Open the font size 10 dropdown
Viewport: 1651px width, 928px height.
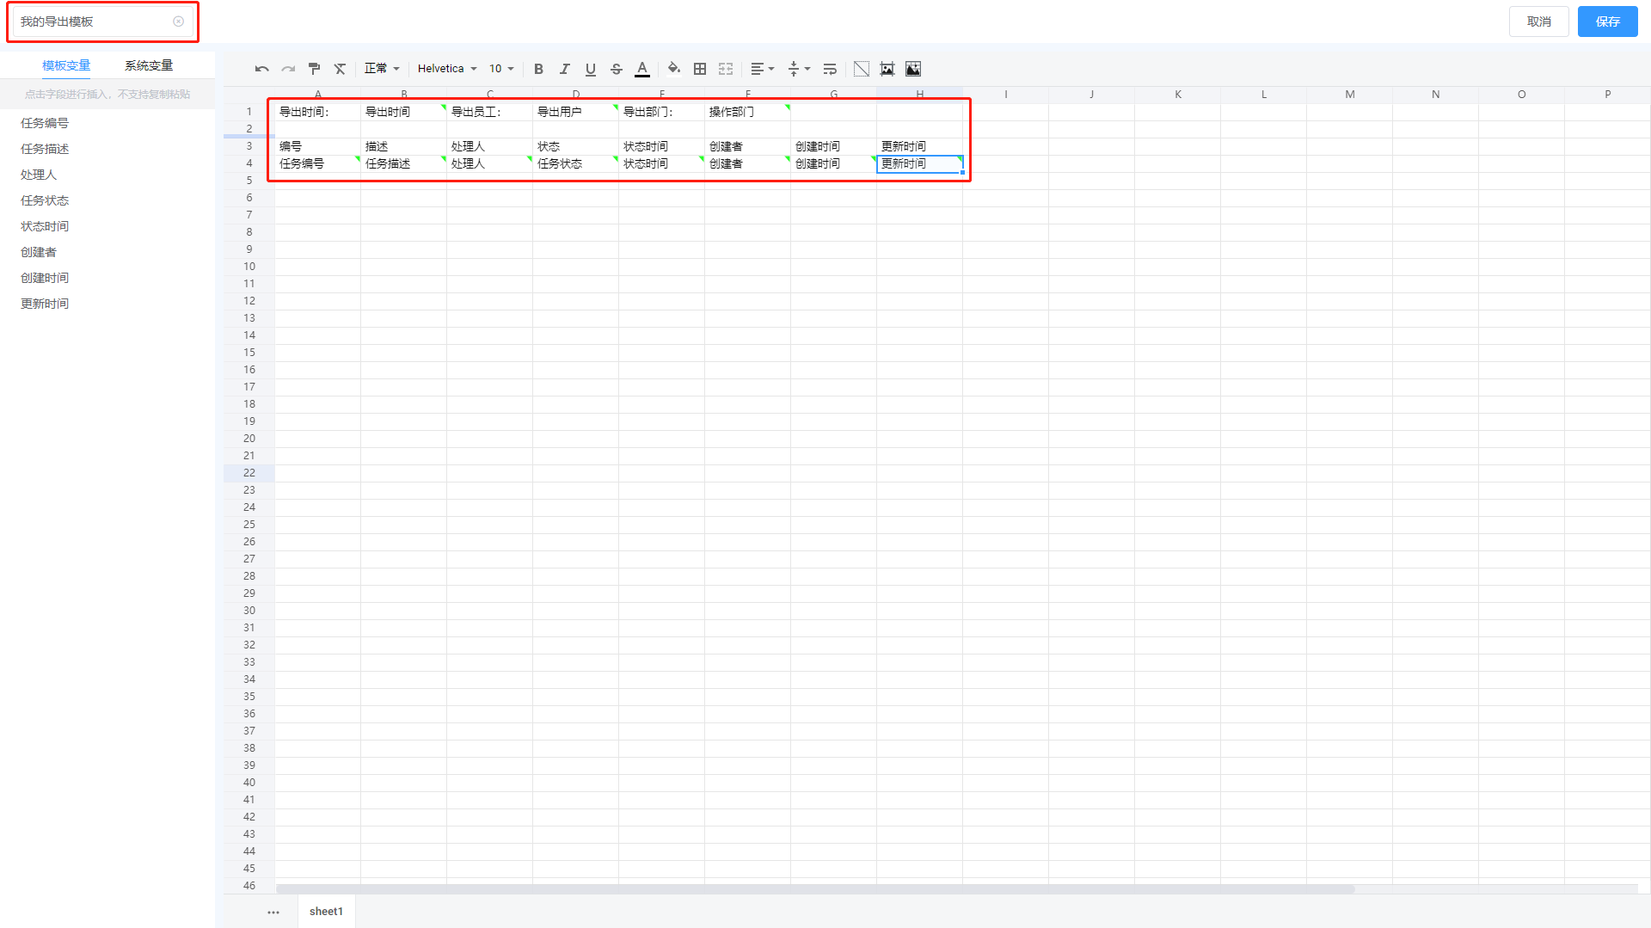pos(501,69)
